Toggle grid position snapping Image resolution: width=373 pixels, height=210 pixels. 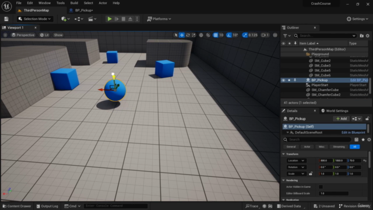click(x=216, y=35)
